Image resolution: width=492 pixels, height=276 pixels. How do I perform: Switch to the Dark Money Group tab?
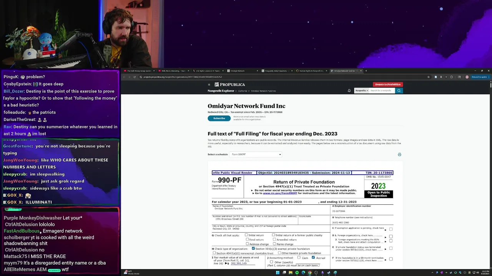138,71
